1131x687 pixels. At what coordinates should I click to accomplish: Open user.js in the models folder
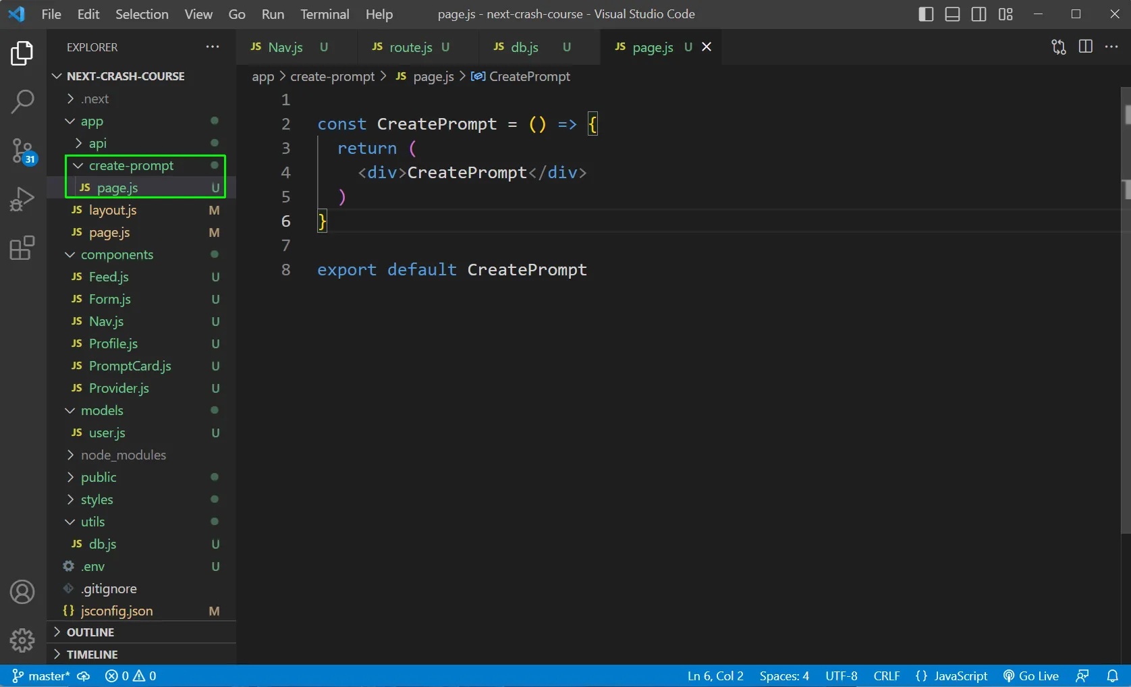click(x=142, y=433)
